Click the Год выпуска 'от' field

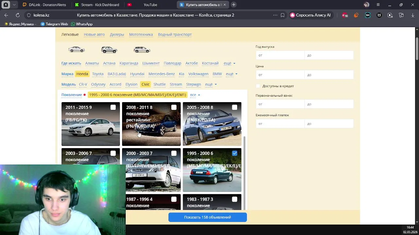(x=280, y=55)
